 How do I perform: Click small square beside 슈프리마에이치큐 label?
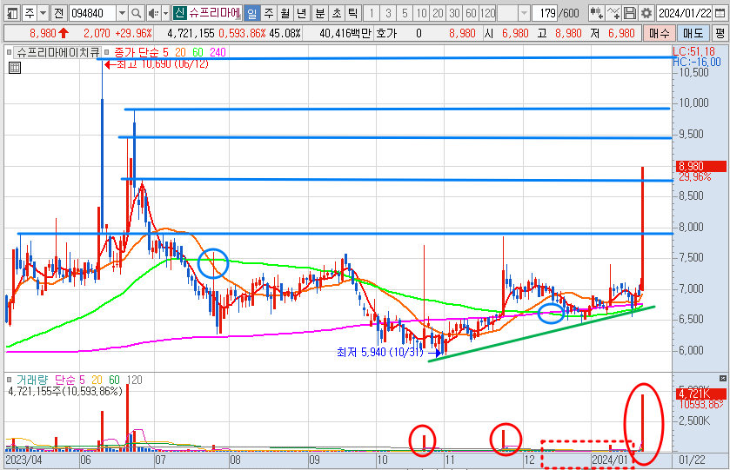9,52
